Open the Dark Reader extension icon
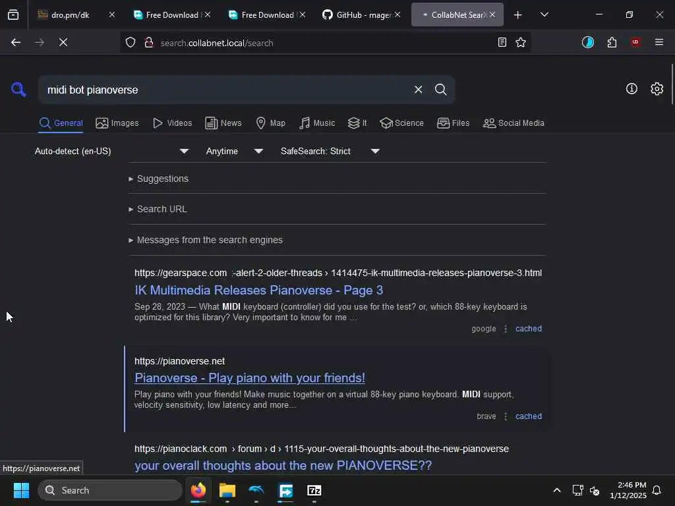Screen dimensions: 675x506 587,42
